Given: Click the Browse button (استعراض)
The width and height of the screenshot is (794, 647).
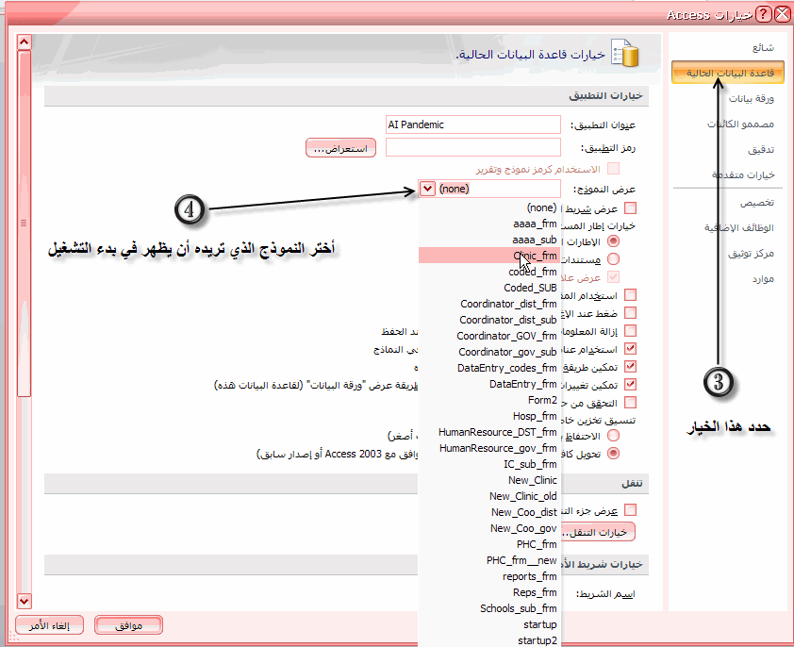Looking at the screenshot, I should pos(340,148).
